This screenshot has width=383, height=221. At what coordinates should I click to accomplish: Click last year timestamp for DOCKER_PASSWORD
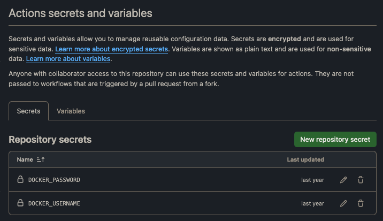click(x=312, y=180)
